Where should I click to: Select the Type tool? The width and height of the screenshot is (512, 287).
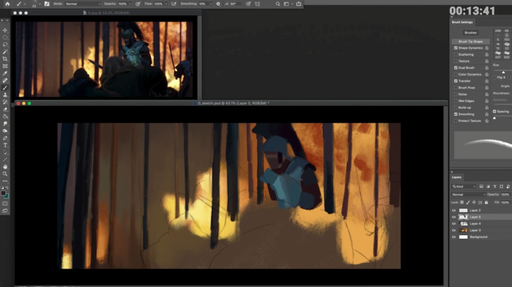pyautogui.click(x=5, y=145)
